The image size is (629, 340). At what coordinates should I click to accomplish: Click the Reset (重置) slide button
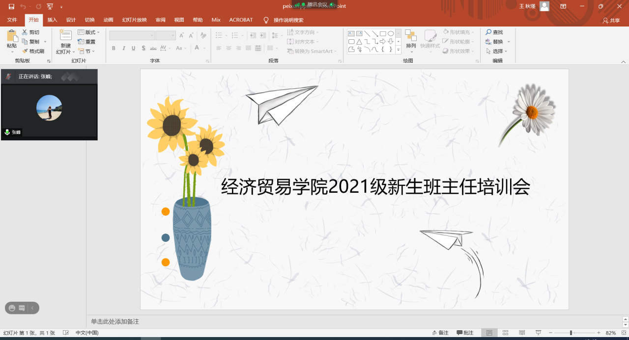tap(86, 42)
